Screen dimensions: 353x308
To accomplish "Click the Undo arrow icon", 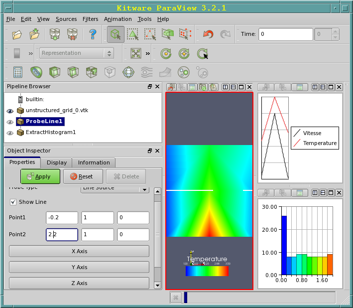I will tap(208, 34).
